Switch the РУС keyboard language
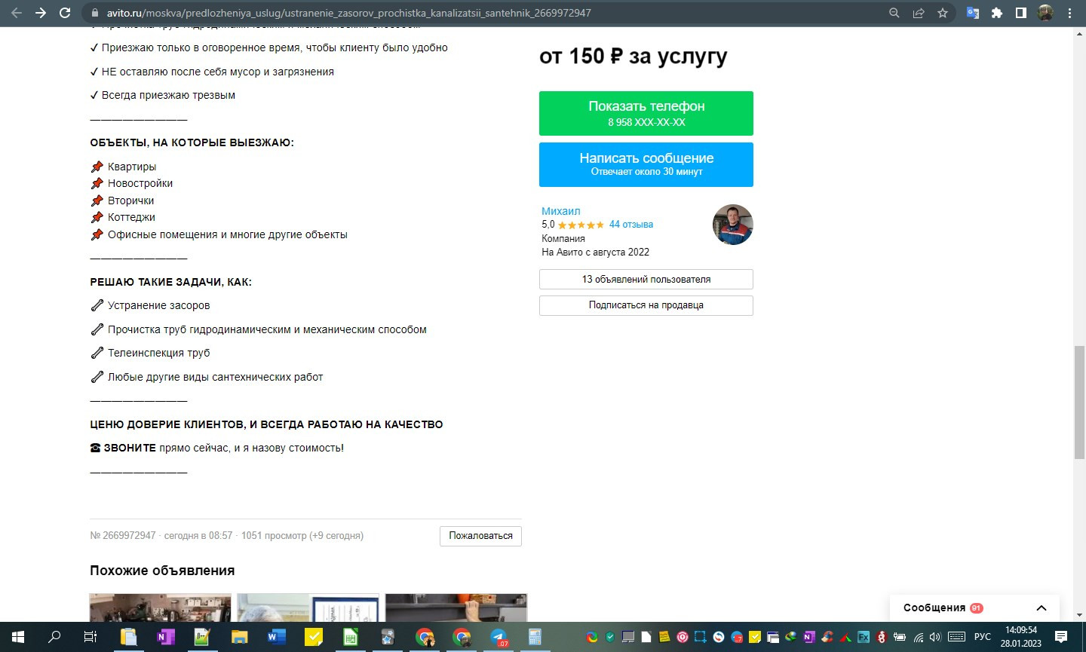1086x652 pixels. (983, 637)
